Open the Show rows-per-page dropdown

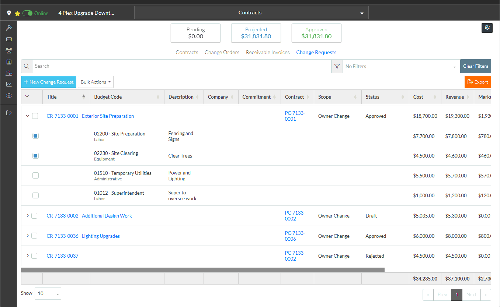(48, 293)
